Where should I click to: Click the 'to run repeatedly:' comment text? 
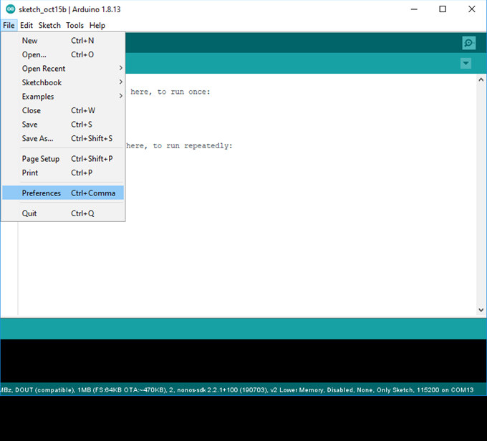point(193,146)
